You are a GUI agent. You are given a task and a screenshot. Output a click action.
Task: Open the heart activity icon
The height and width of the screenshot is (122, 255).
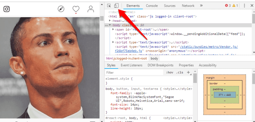(x=76, y=9)
